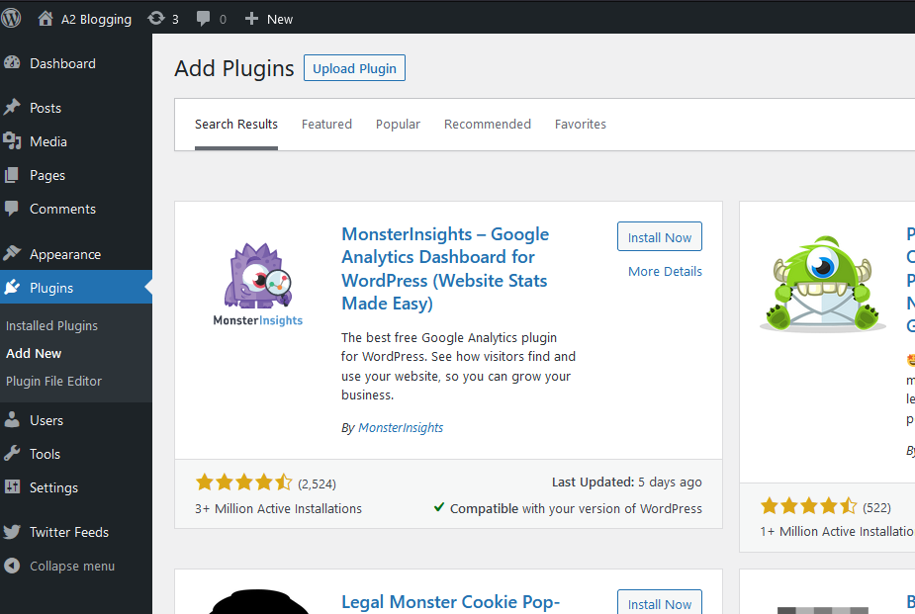
Task: Click the Upload Plugin button
Action: [x=354, y=68]
